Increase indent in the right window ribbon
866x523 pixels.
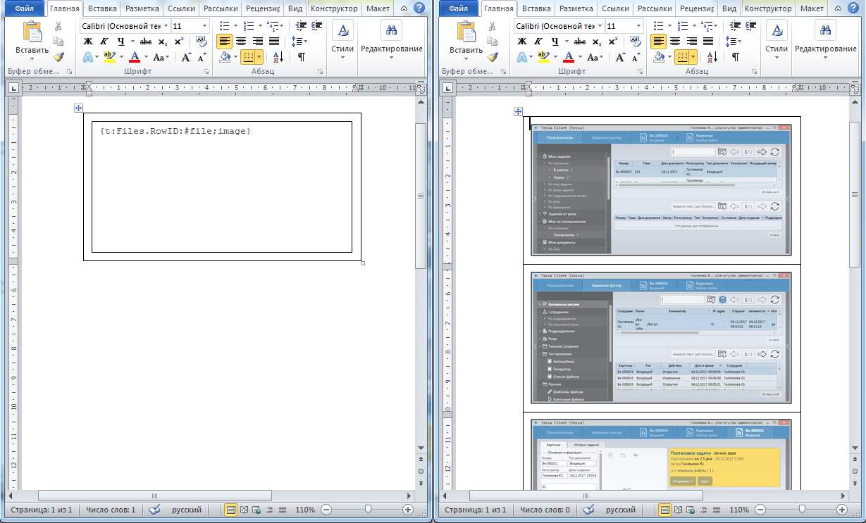[751, 26]
